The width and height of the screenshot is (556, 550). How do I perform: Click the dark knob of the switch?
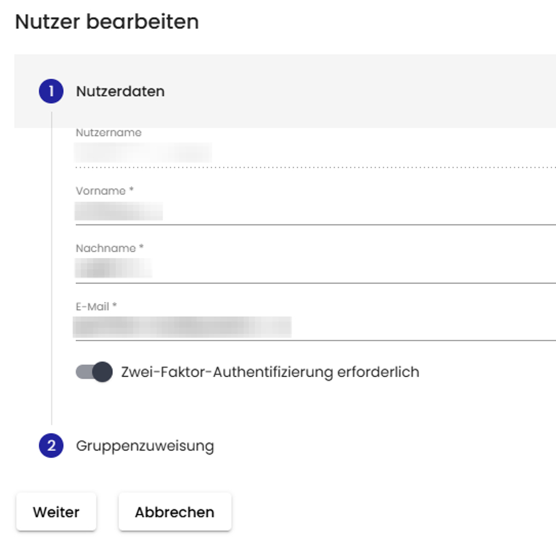click(102, 372)
